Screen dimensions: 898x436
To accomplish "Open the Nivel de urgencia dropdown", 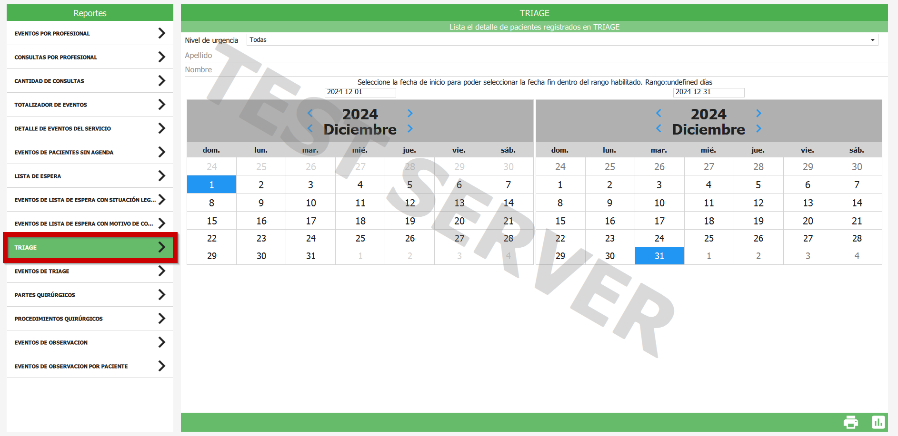I will point(562,40).
